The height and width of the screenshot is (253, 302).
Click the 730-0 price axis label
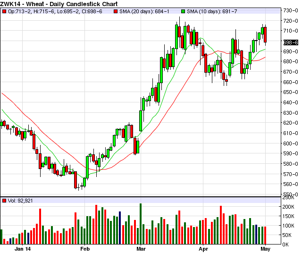[291, 10]
